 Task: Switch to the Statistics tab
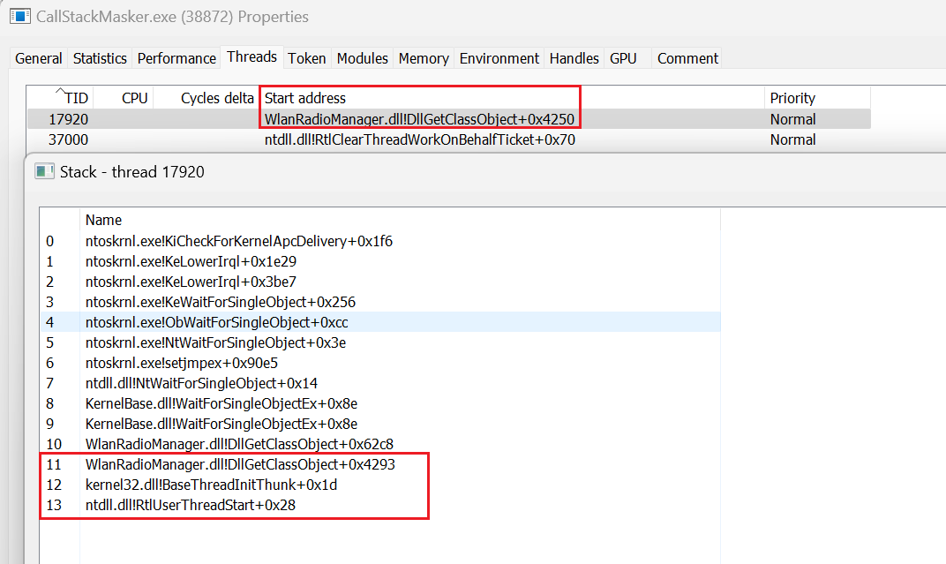coord(100,57)
